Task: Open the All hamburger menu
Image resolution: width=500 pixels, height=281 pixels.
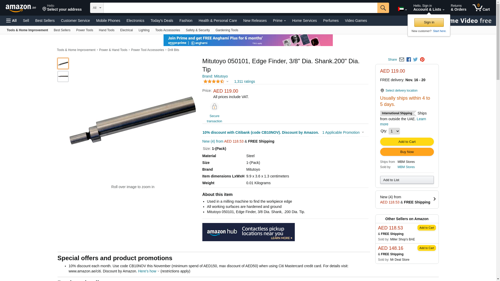Action: coord(11,21)
